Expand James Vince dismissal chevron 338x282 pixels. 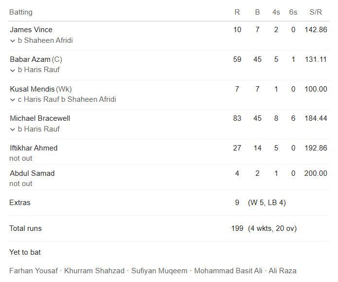tap(13, 41)
